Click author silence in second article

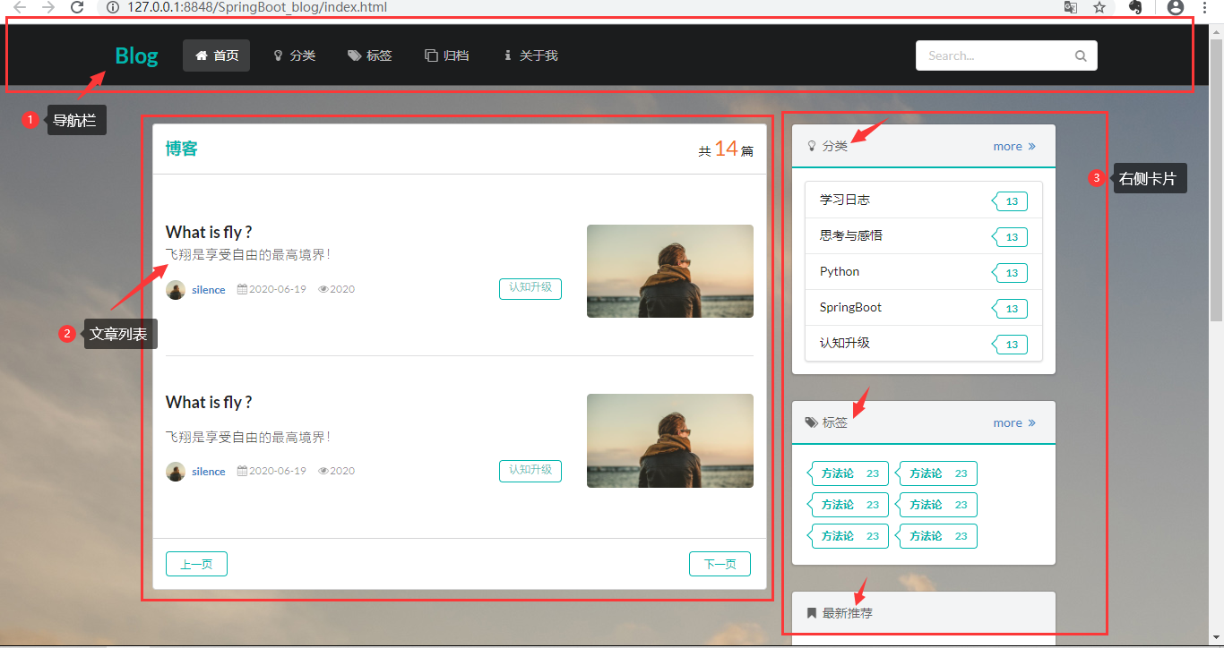point(209,472)
